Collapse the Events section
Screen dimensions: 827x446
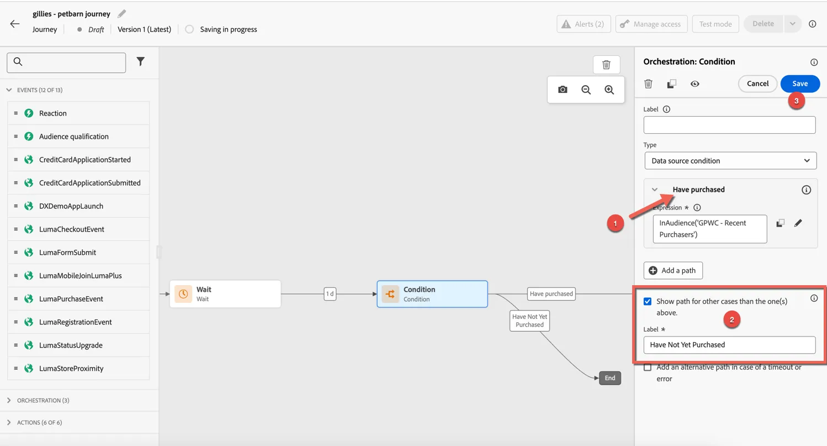click(9, 90)
